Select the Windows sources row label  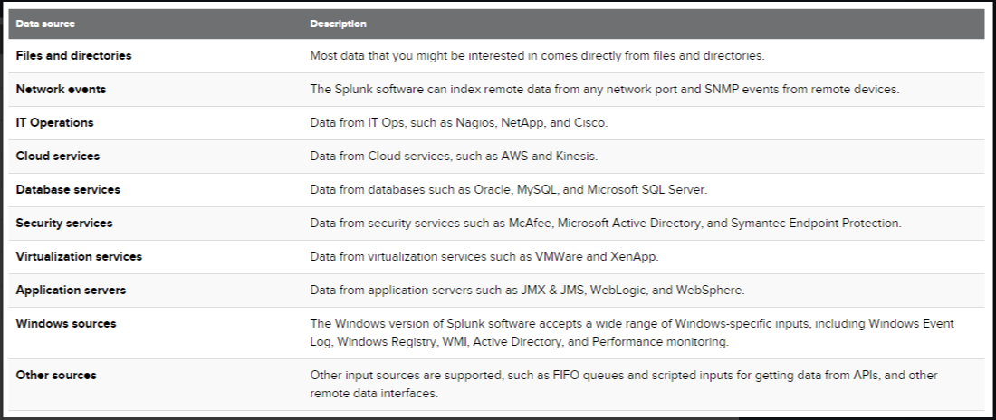[66, 324]
